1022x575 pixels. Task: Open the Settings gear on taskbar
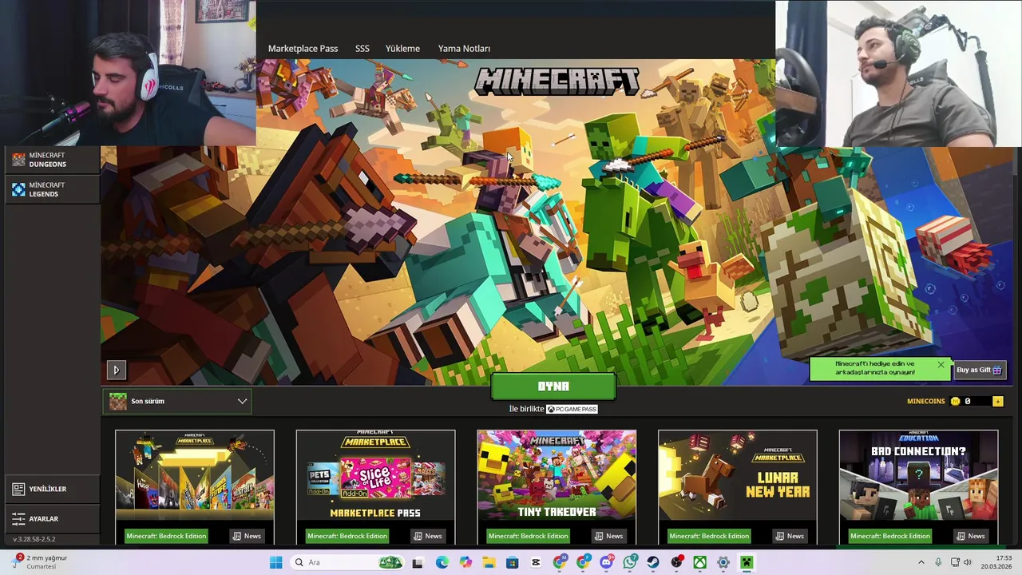(x=723, y=562)
